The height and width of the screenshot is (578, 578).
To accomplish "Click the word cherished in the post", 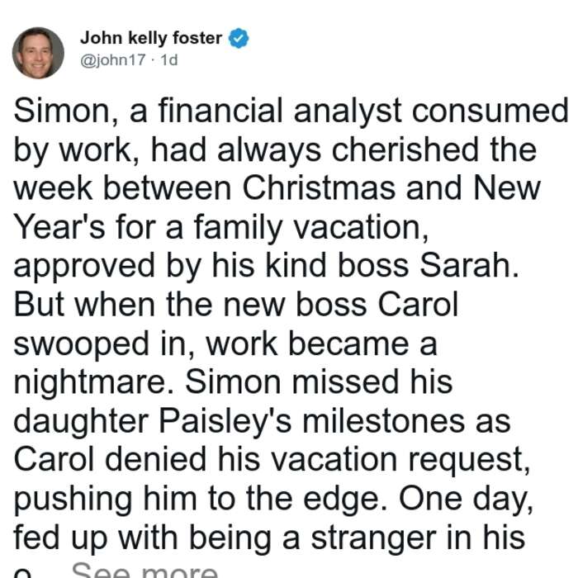I will tap(405, 149).
